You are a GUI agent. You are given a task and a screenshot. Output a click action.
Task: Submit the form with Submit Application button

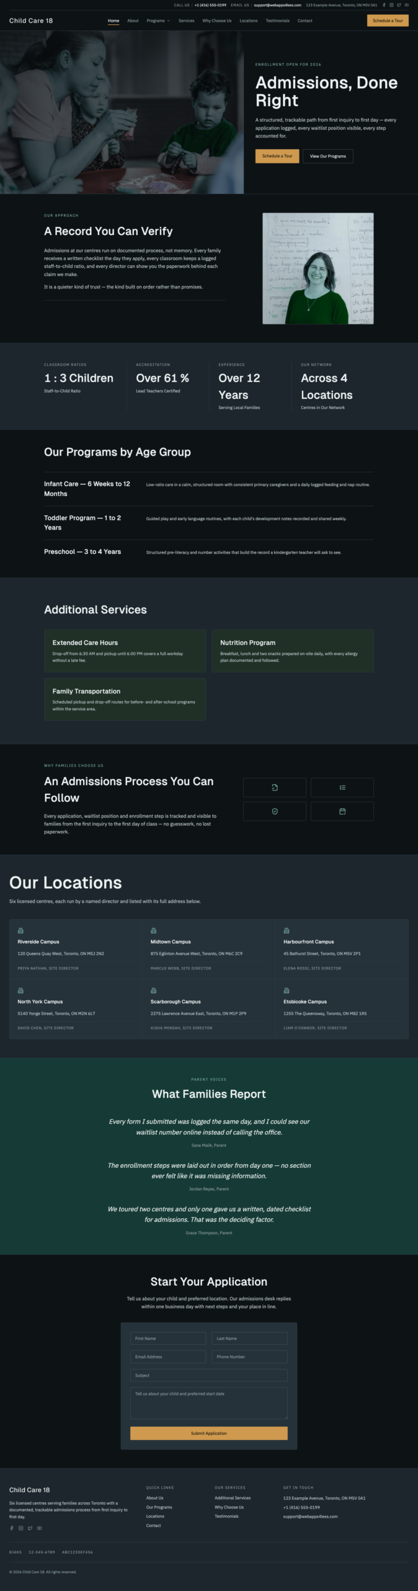(x=209, y=1433)
